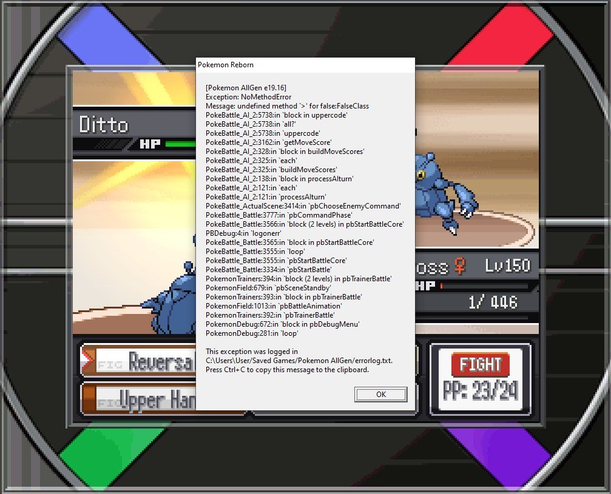The image size is (611, 494).
Task: Click the "PokemonTrainers:392:in `pbTrainerBattle'" line
Action: pyautogui.click(x=270, y=315)
